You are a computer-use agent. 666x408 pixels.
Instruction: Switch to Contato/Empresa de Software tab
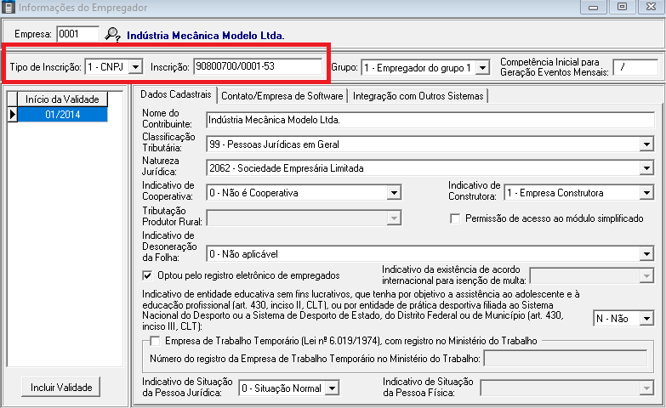282,96
